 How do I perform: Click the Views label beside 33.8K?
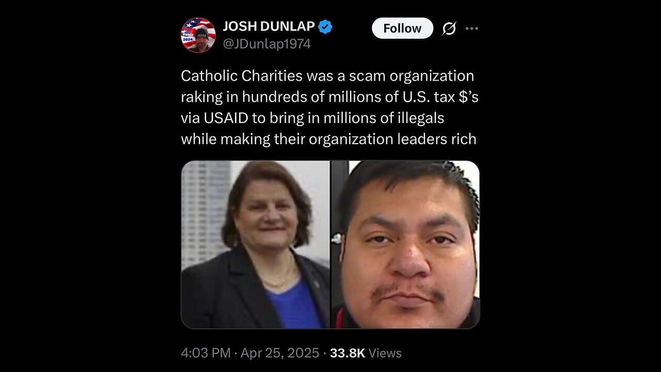(x=385, y=353)
